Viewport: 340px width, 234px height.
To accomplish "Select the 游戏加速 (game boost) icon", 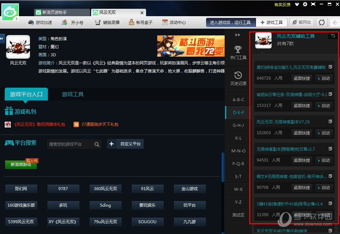I will pos(30,23).
